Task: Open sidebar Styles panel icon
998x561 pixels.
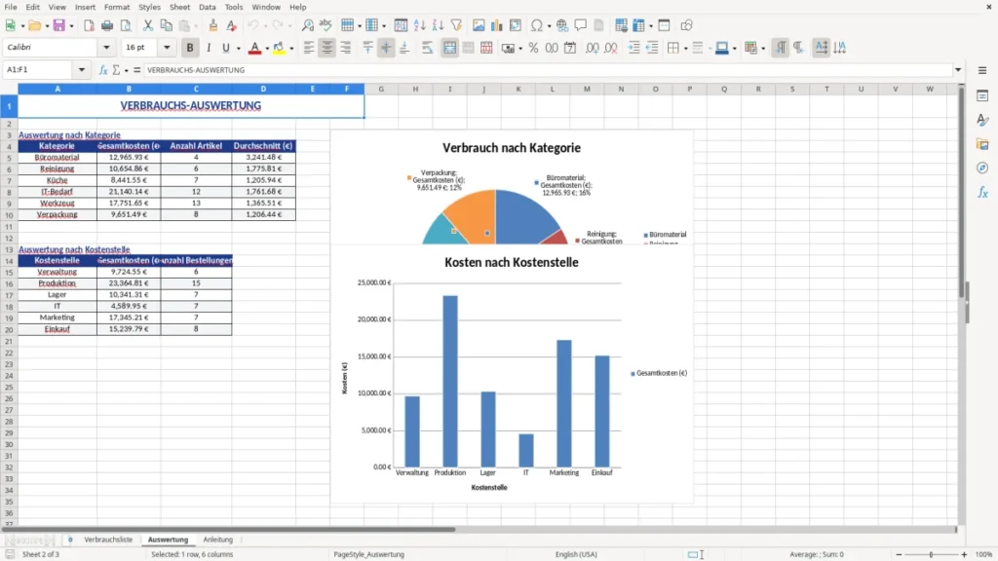Action: [x=982, y=120]
